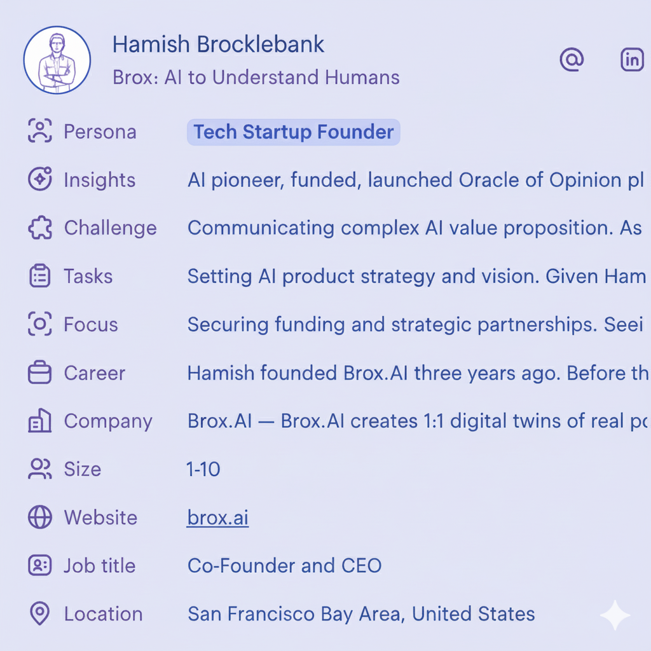Click the email @ icon
The width and height of the screenshot is (651, 651).
[x=572, y=60]
